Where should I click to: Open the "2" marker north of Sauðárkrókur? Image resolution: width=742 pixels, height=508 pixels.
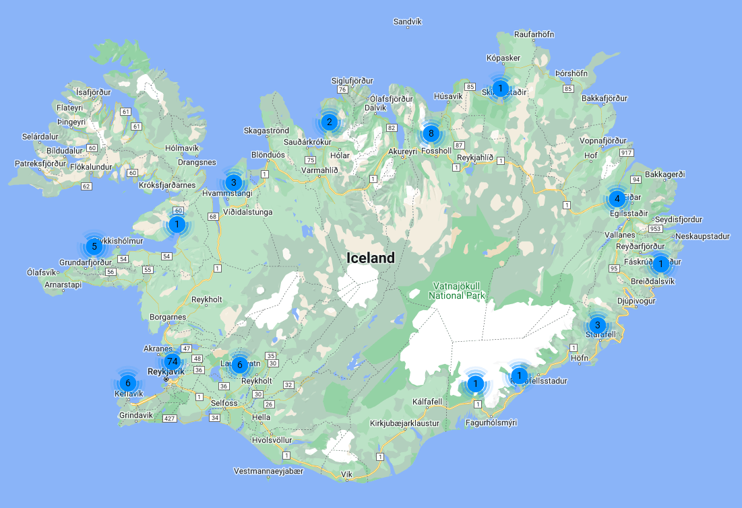[329, 122]
